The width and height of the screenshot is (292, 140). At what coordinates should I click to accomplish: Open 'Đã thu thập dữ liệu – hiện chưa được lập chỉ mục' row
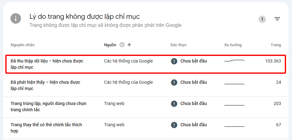(x=47, y=64)
